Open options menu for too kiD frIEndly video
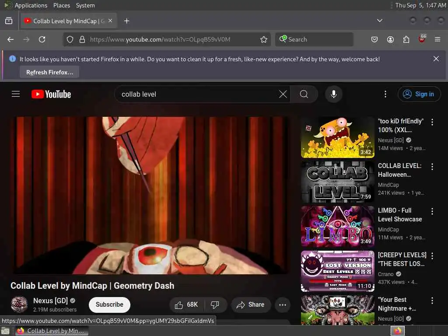The width and height of the screenshot is (448, 336). 432,122
